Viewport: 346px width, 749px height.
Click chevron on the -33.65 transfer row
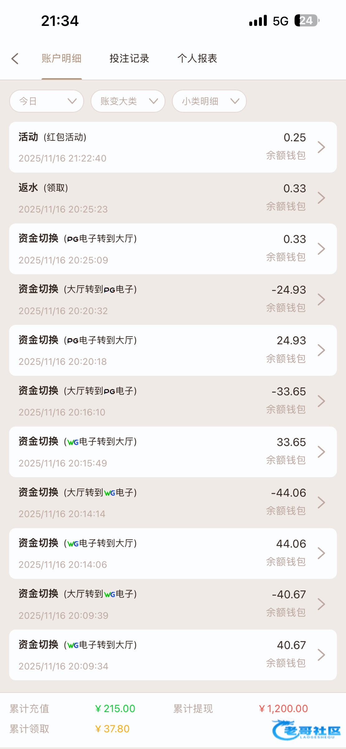[x=321, y=401]
